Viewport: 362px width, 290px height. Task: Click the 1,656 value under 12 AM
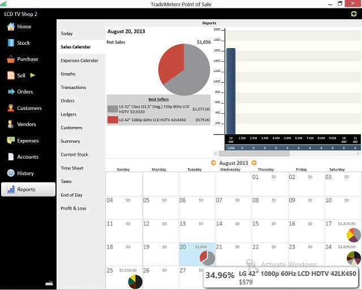point(231,148)
